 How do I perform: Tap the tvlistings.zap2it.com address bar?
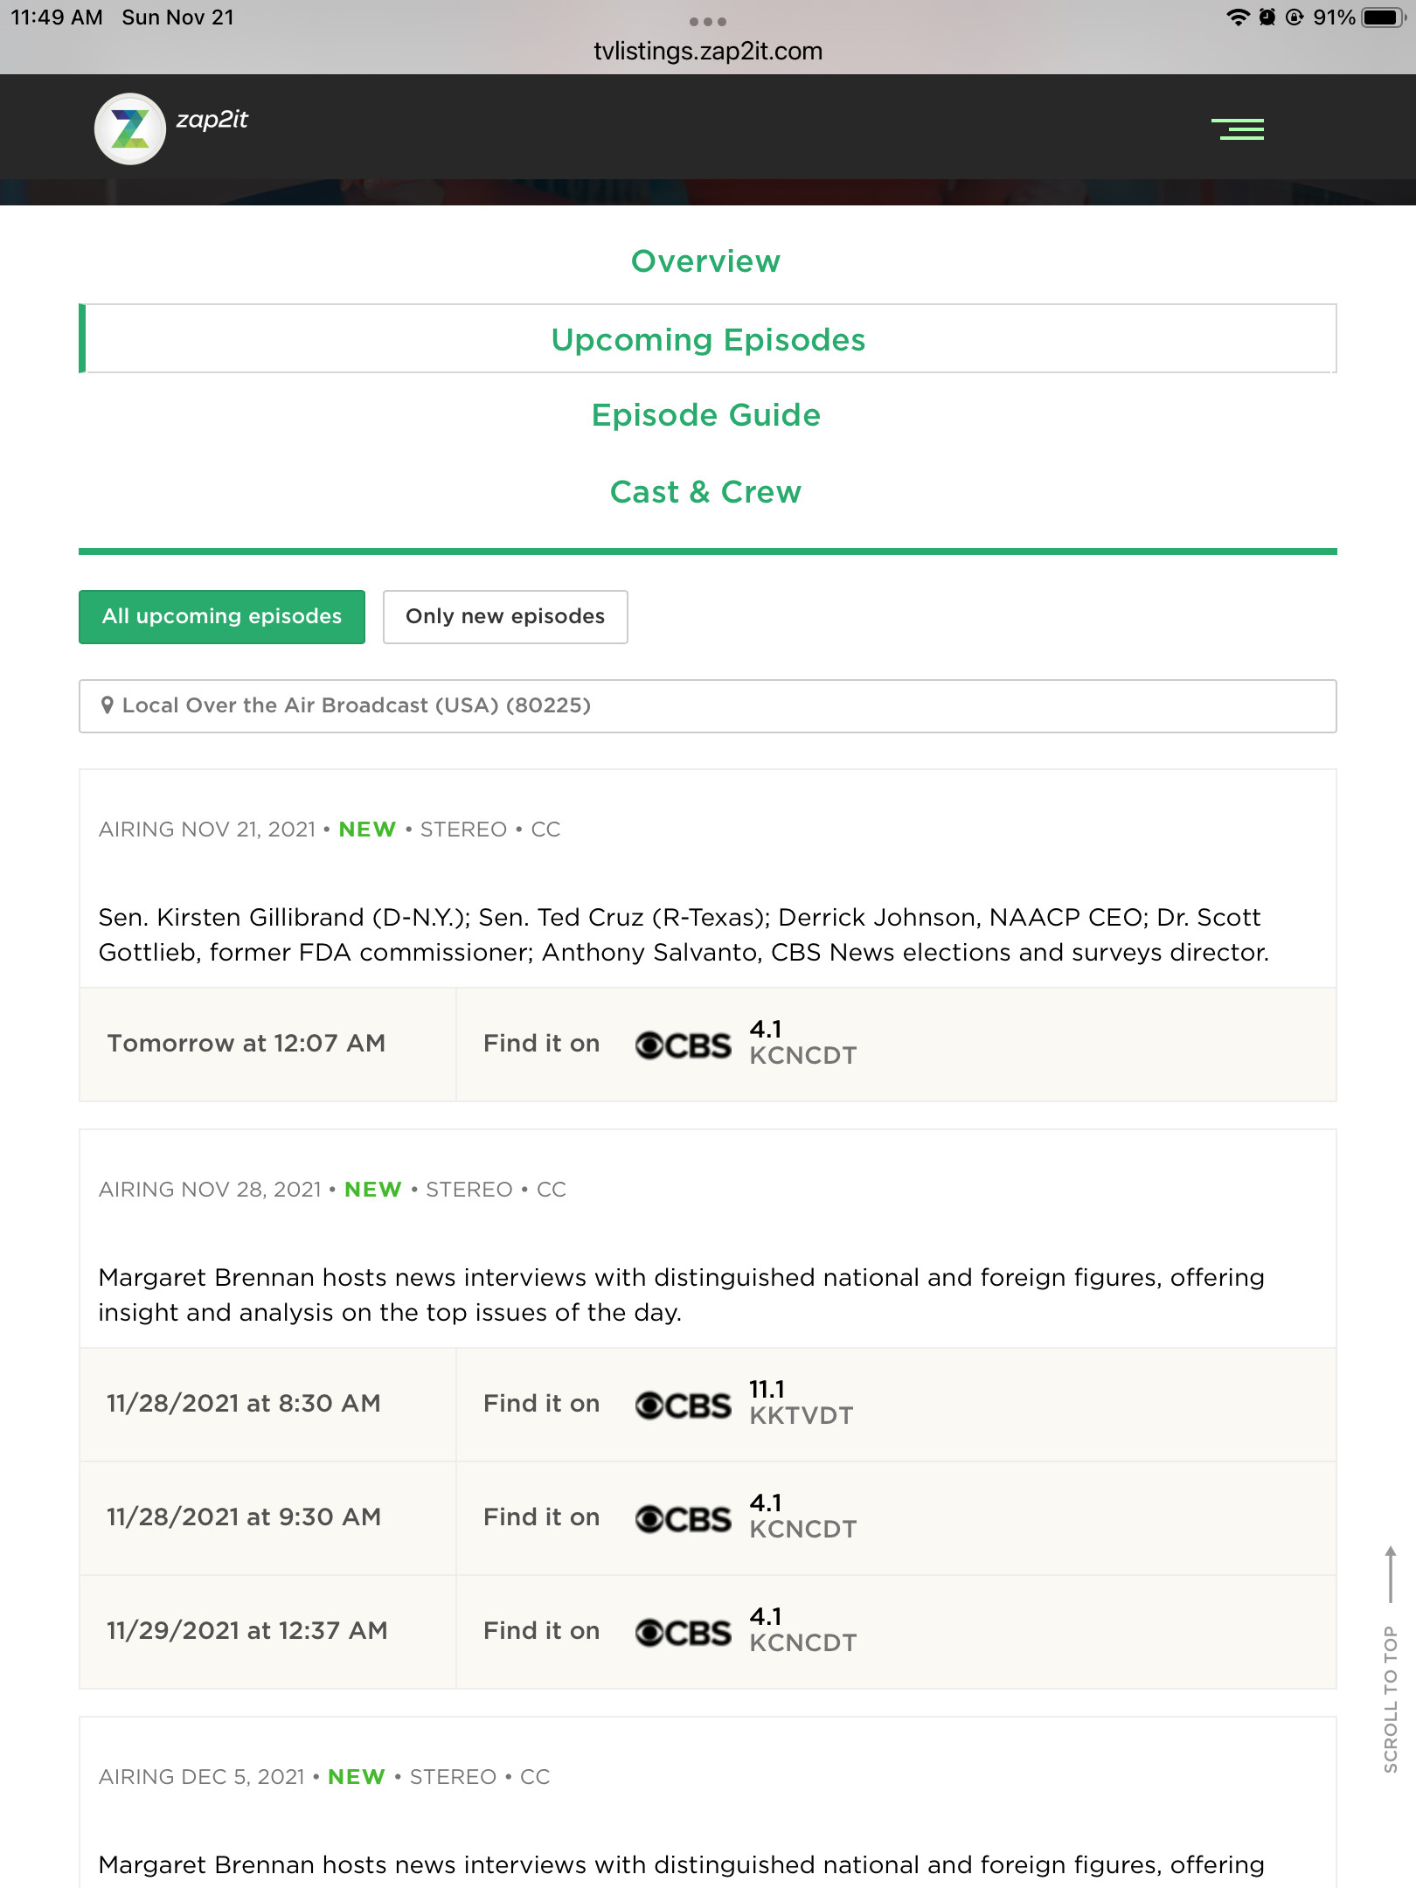tap(707, 51)
